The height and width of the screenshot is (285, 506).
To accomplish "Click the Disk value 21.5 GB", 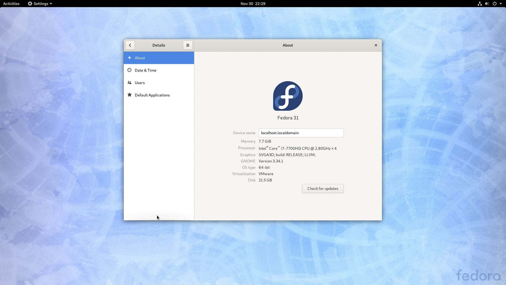I will 265,180.
